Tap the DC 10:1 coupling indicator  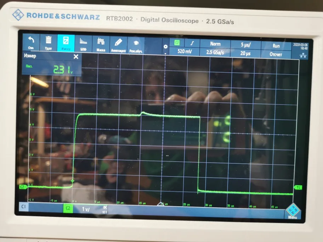click(x=104, y=210)
